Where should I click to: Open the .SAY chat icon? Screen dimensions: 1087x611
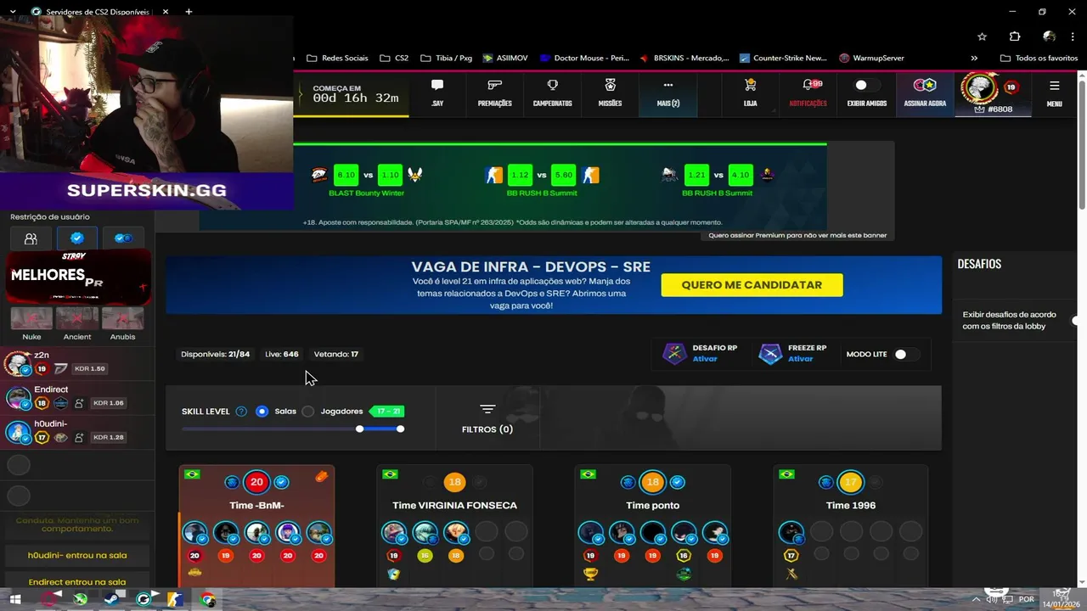(x=437, y=86)
